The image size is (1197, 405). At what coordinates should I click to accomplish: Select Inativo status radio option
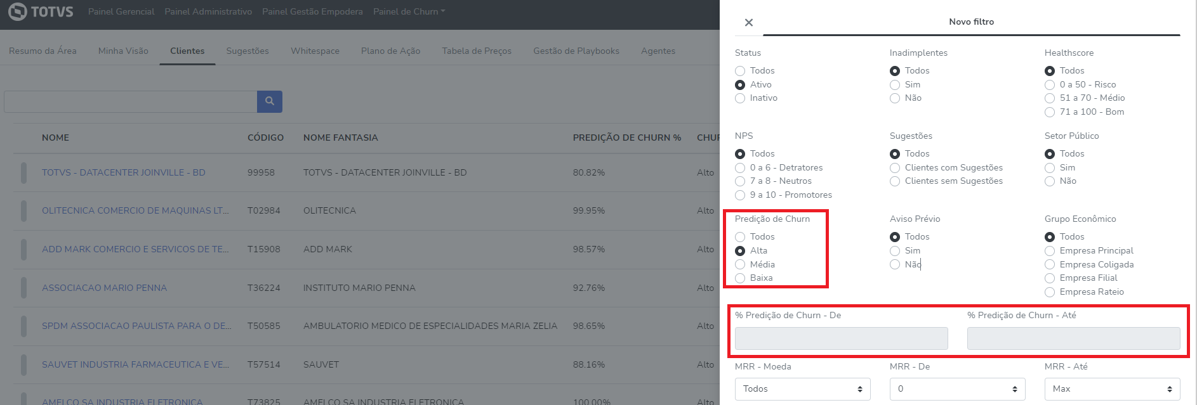[x=740, y=98]
